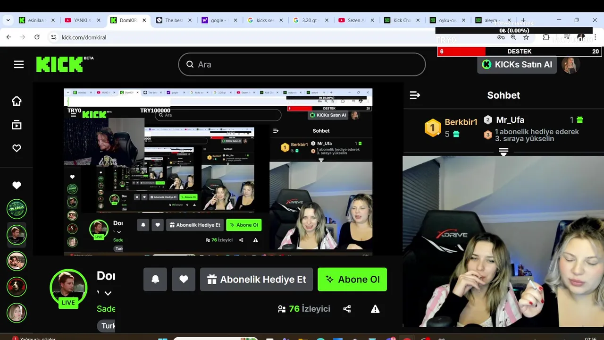View site information icon in address bar
Image resolution: width=604 pixels, height=340 pixels.
(x=53, y=37)
